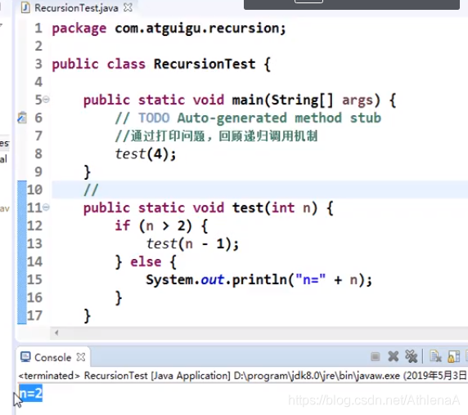Click line number 2 in the gutter
The height and width of the screenshot is (415, 468).
point(38,47)
